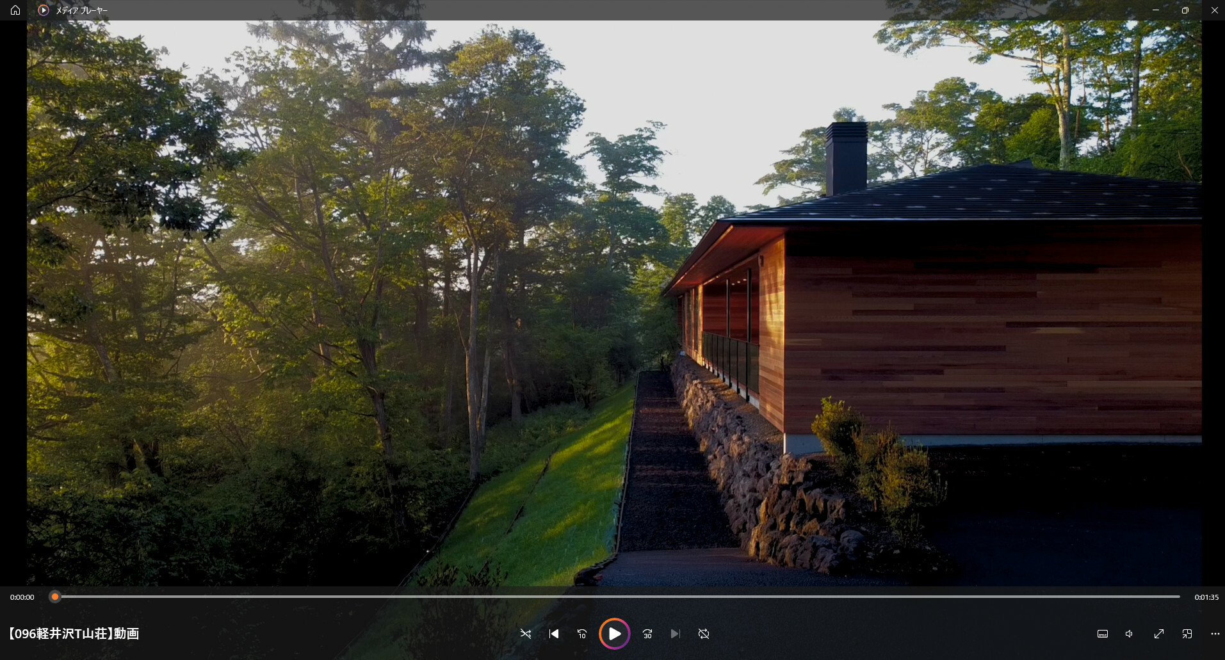Play the video

[x=615, y=634]
